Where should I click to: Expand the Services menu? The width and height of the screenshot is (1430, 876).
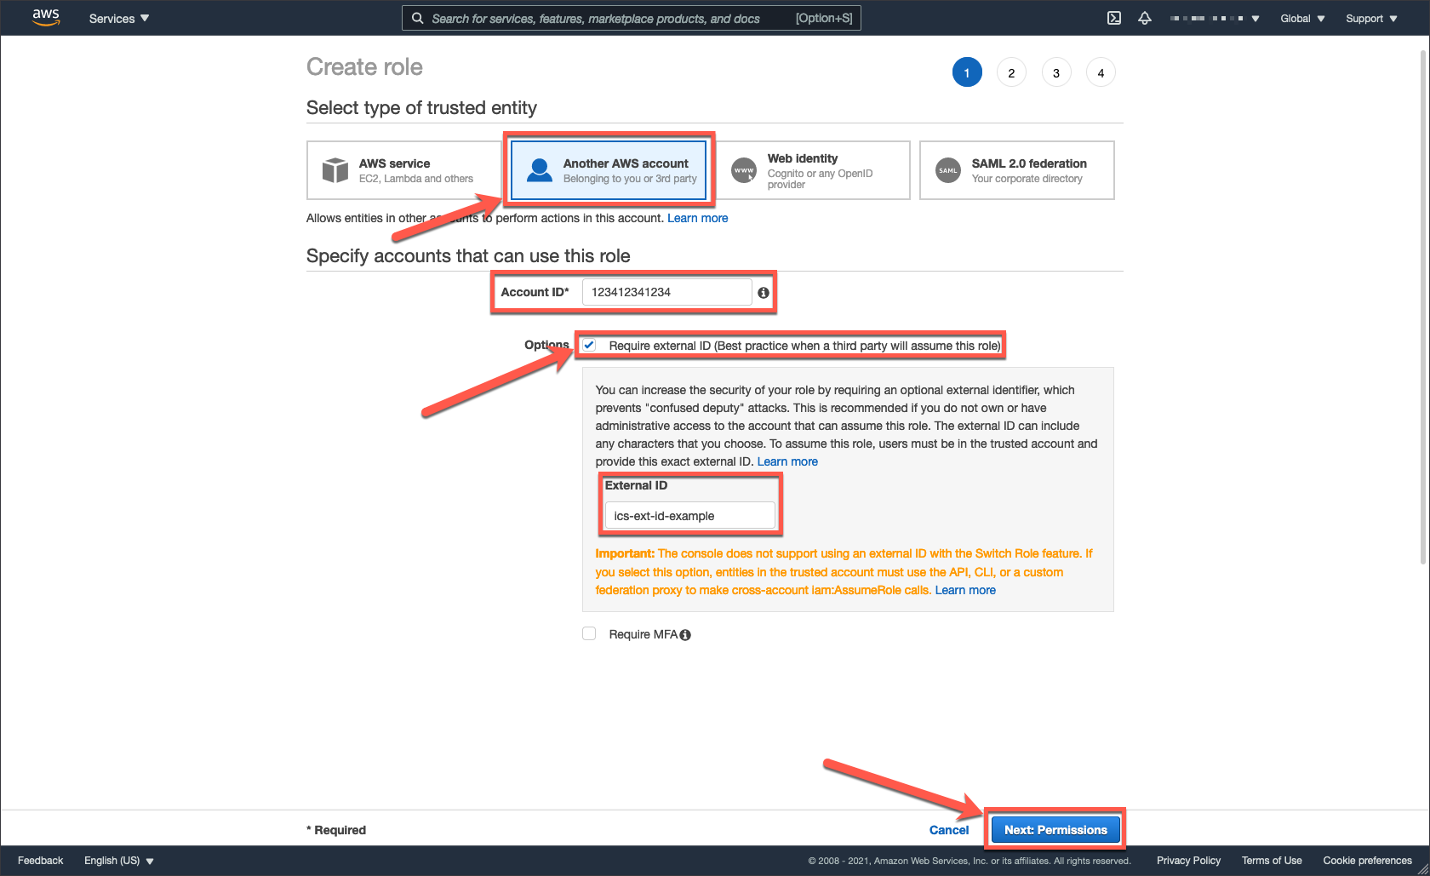click(x=119, y=18)
